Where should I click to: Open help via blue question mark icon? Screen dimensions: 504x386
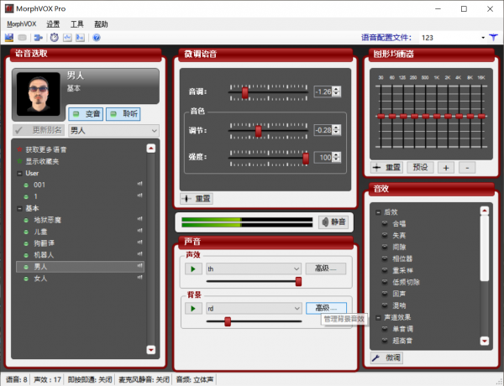coord(97,38)
